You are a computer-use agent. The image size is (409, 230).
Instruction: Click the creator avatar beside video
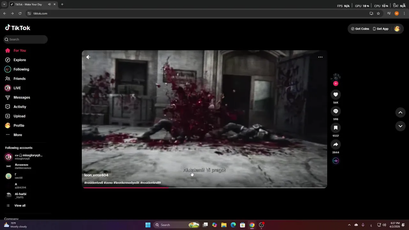point(336,77)
